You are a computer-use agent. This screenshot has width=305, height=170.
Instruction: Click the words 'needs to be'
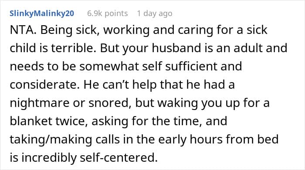coord(43,66)
